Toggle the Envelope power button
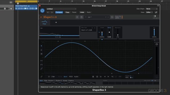Image resolution: width=170 pixels, height=95 pixels. pos(157,44)
